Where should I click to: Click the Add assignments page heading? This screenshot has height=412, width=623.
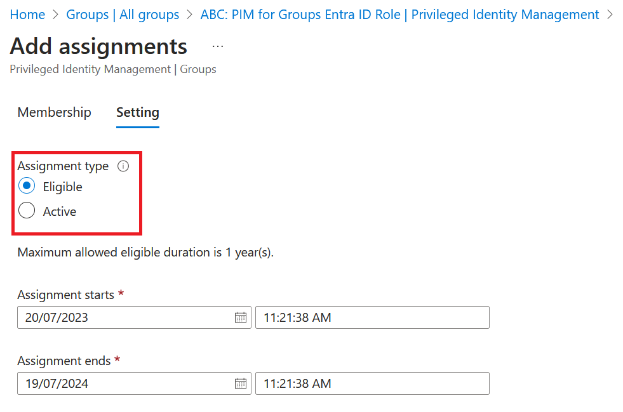click(98, 46)
